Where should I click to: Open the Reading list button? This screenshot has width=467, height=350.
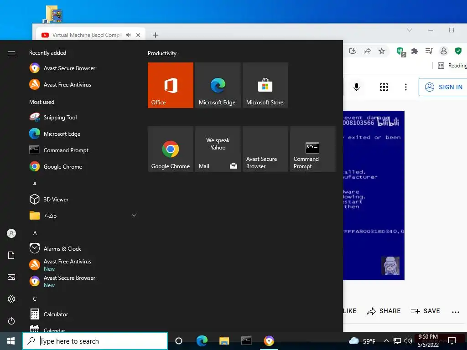point(452,66)
